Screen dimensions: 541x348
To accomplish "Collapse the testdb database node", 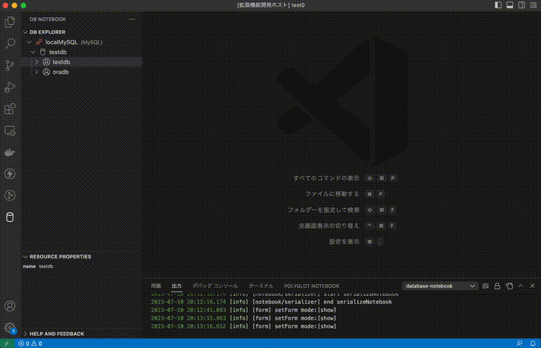I will point(33,52).
